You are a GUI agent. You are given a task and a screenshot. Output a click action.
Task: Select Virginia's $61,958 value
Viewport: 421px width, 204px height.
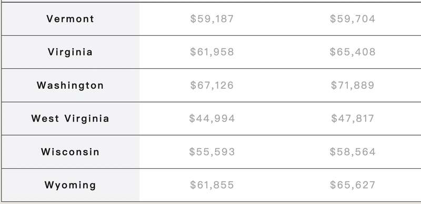tap(212, 52)
